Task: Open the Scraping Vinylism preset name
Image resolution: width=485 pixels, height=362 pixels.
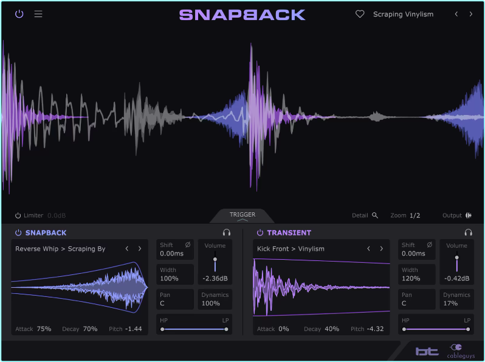Action: (403, 14)
